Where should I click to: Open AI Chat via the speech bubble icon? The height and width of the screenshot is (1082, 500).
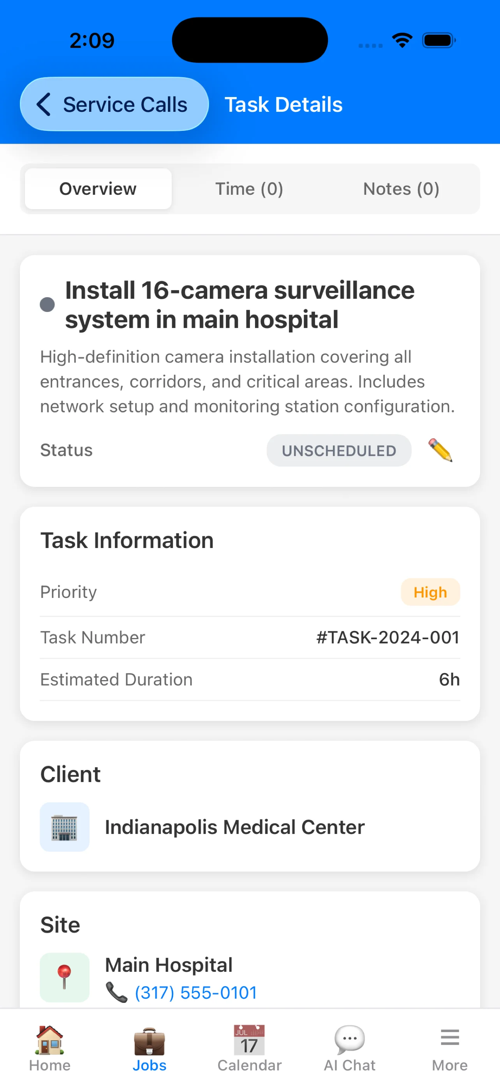tap(349, 1038)
